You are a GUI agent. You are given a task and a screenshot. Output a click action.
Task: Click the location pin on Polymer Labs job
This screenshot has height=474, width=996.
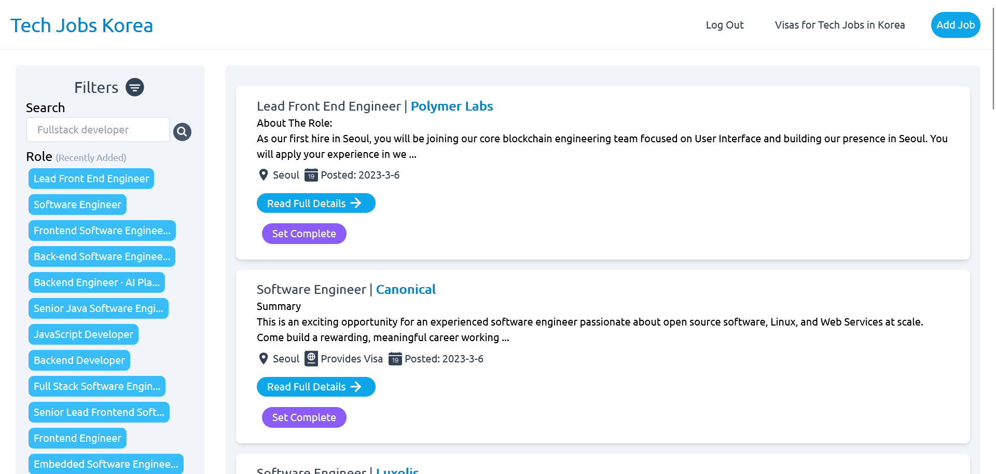pyautogui.click(x=263, y=175)
